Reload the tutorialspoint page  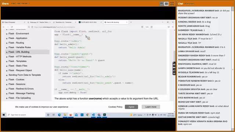[12, 27]
